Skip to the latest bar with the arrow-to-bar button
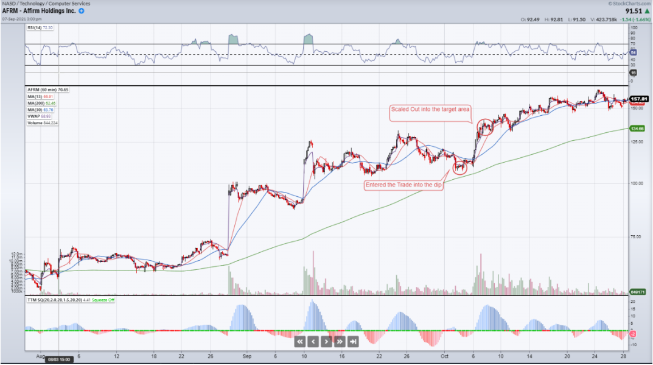The height and width of the screenshot is (365, 653). point(353,342)
